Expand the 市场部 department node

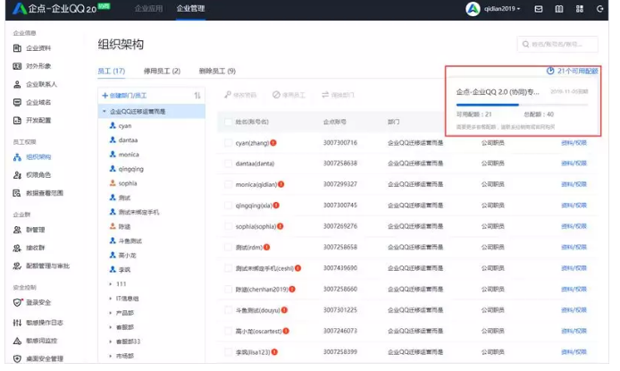pyautogui.click(x=111, y=356)
